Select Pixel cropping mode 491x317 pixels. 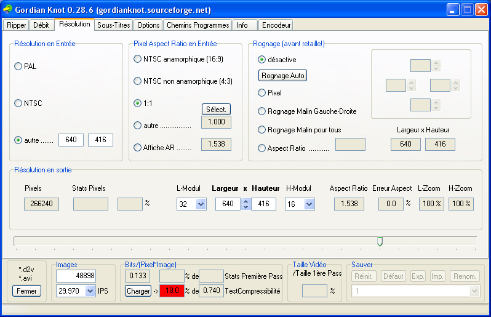pyautogui.click(x=269, y=93)
